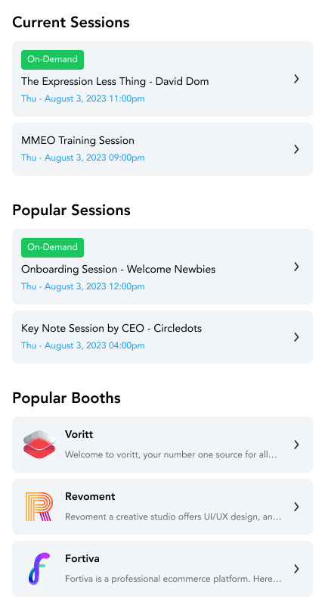
Task: Click date Thu - August 3, 2023 04:00pm
Action: click(x=83, y=345)
